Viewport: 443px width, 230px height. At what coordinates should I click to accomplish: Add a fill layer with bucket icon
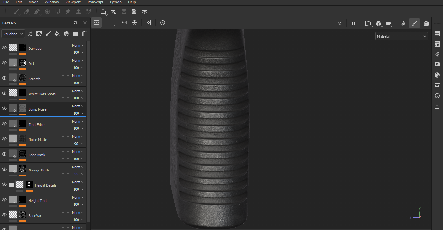57,34
